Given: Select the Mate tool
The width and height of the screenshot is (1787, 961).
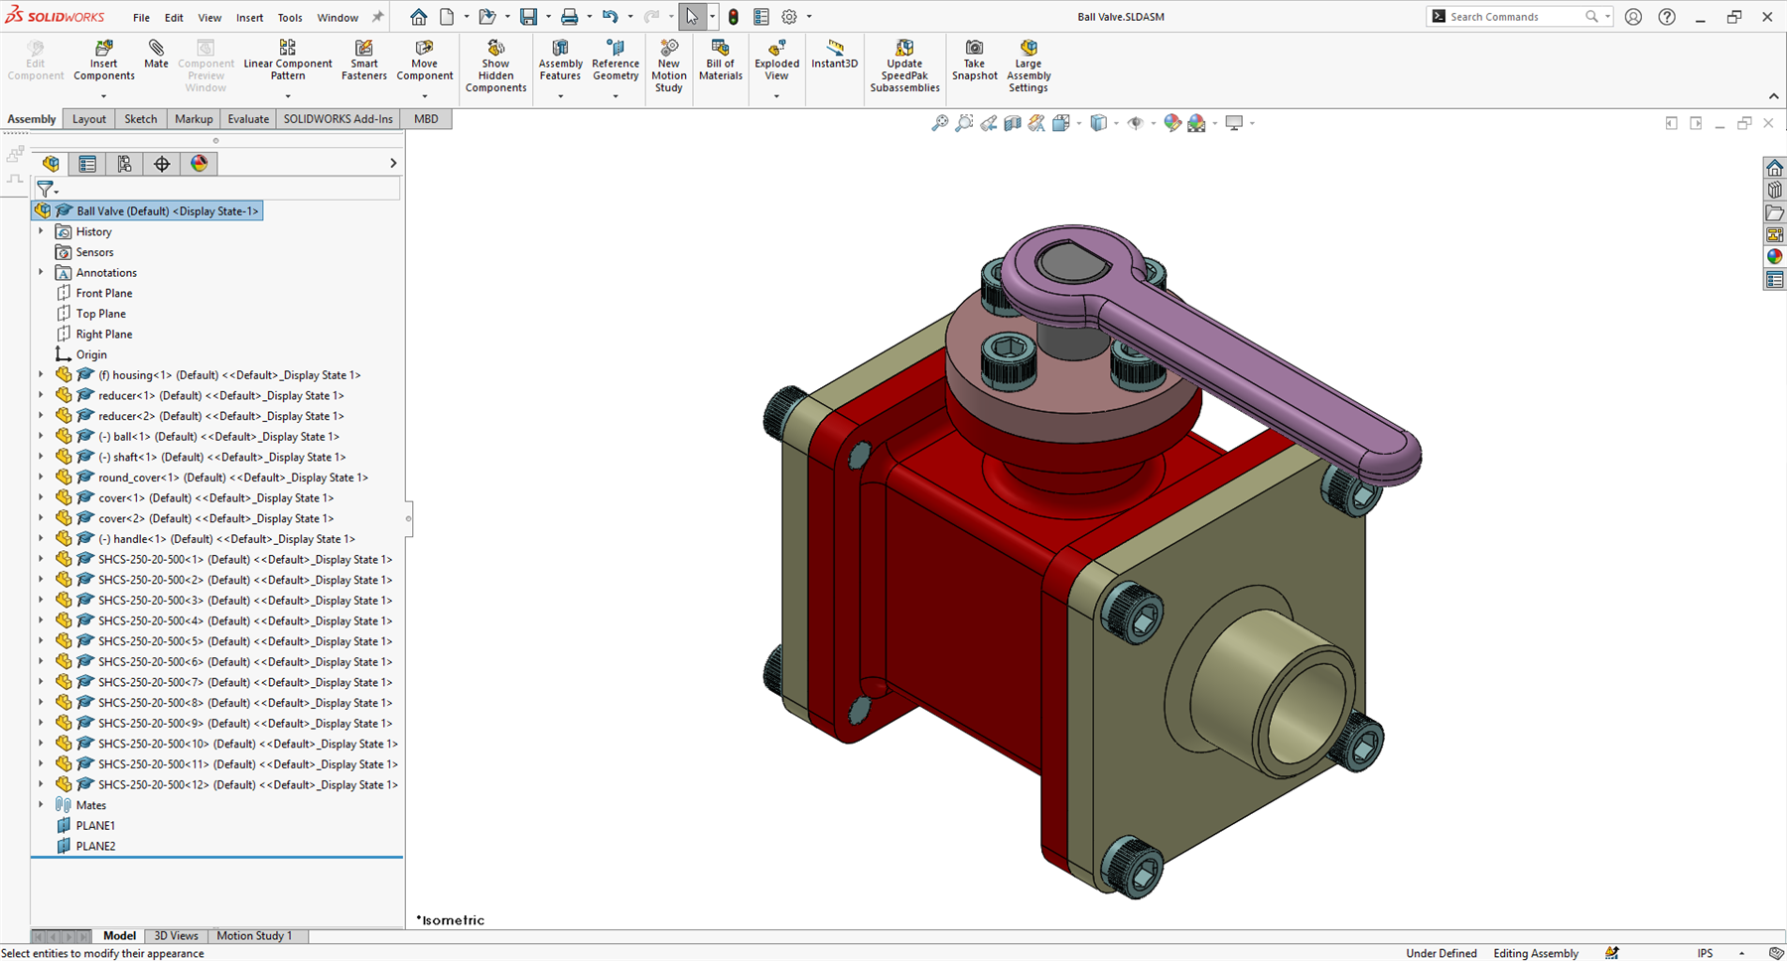Looking at the screenshot, I should click(x=156, y=55).
